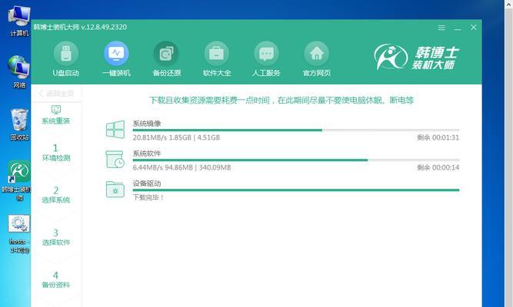Screen dimensions: 513x307
Task: Open 备份还原 backup and restore
Action: [x=167, y=59]
